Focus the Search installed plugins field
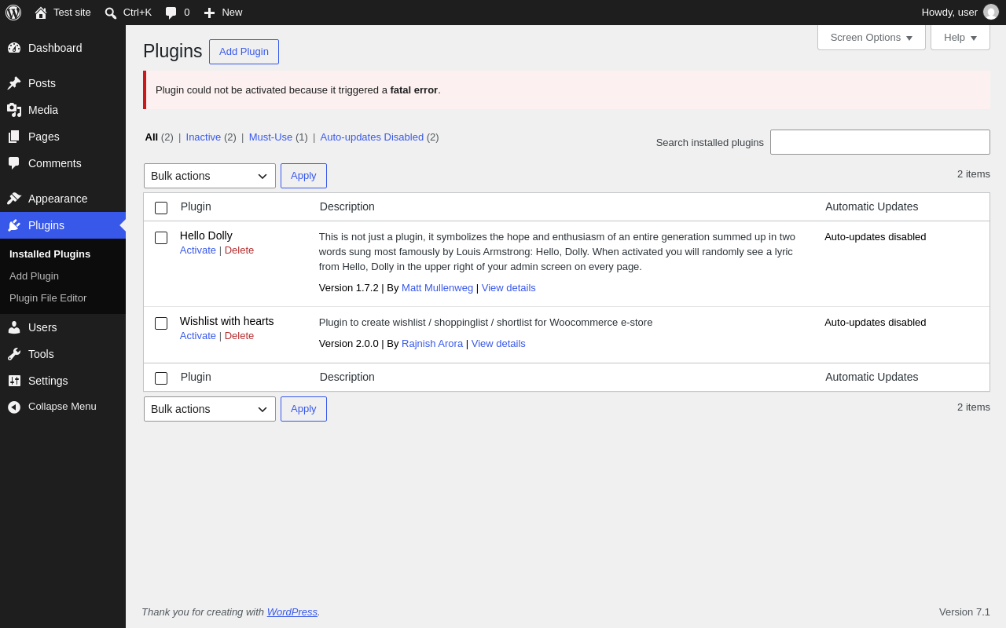Screen dimensions: 1006x628 880,142
